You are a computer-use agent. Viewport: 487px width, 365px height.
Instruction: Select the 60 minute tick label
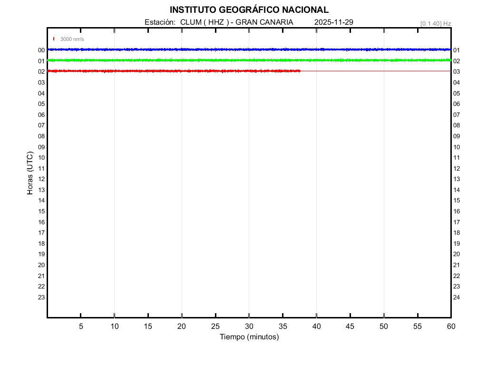[x=450, y=327]
